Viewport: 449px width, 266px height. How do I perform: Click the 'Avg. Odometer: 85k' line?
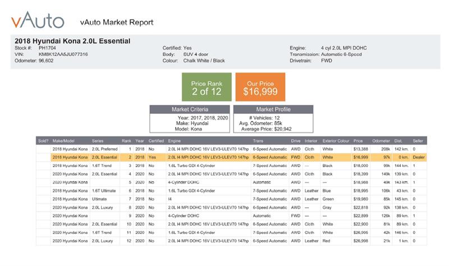260,123
